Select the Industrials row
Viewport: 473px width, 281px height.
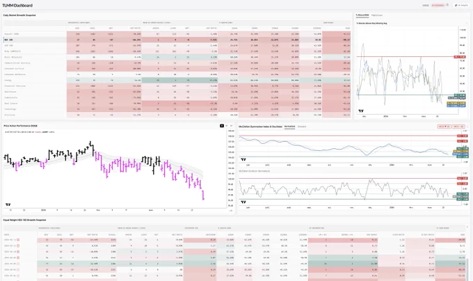[177, 97]
